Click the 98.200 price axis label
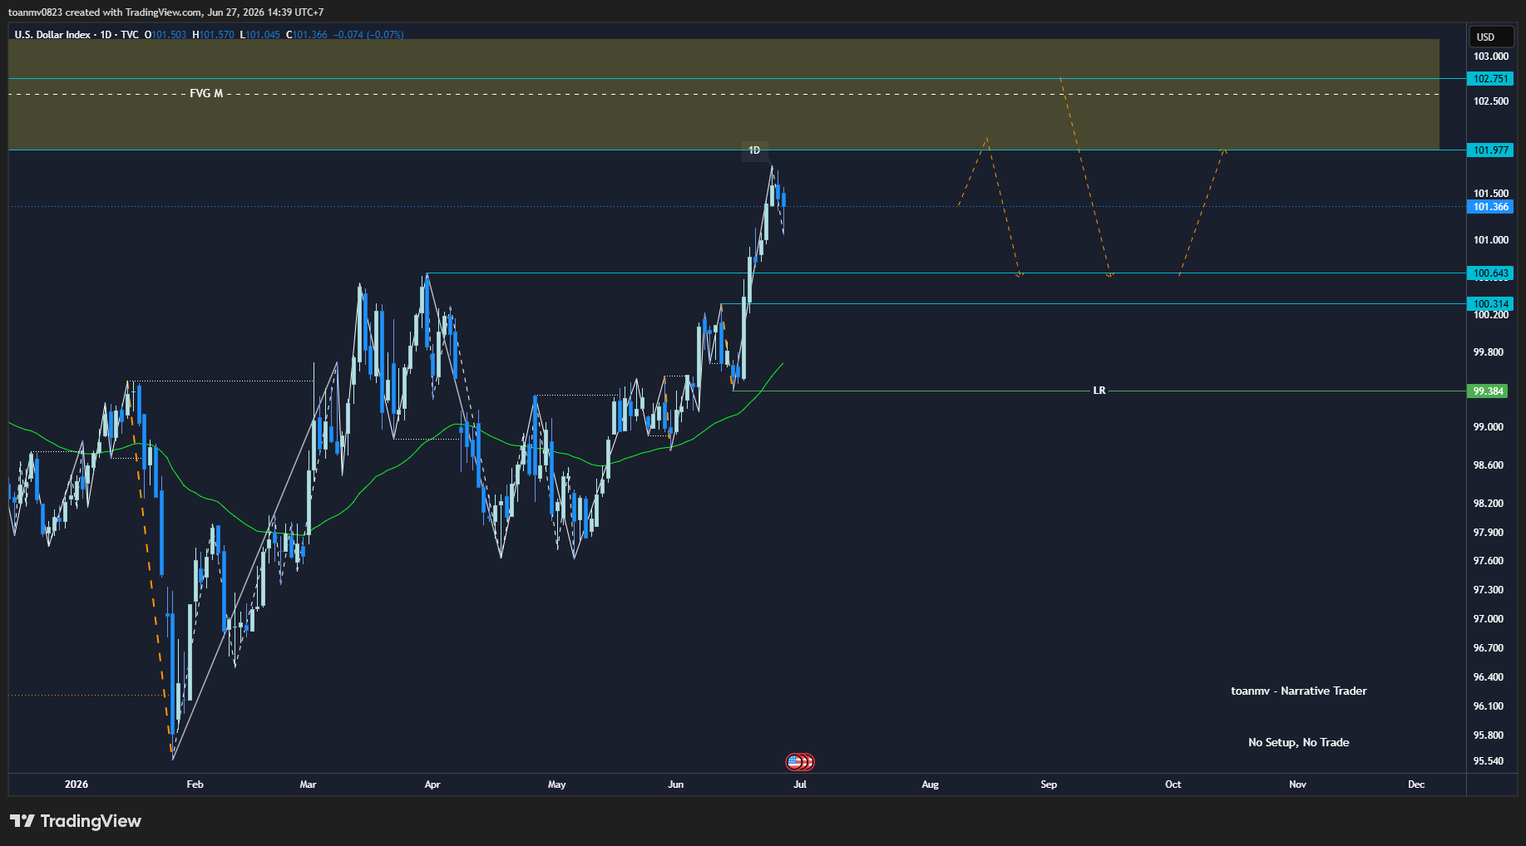This screenshot has height=846, width=1526. (x=1489, y=504)
